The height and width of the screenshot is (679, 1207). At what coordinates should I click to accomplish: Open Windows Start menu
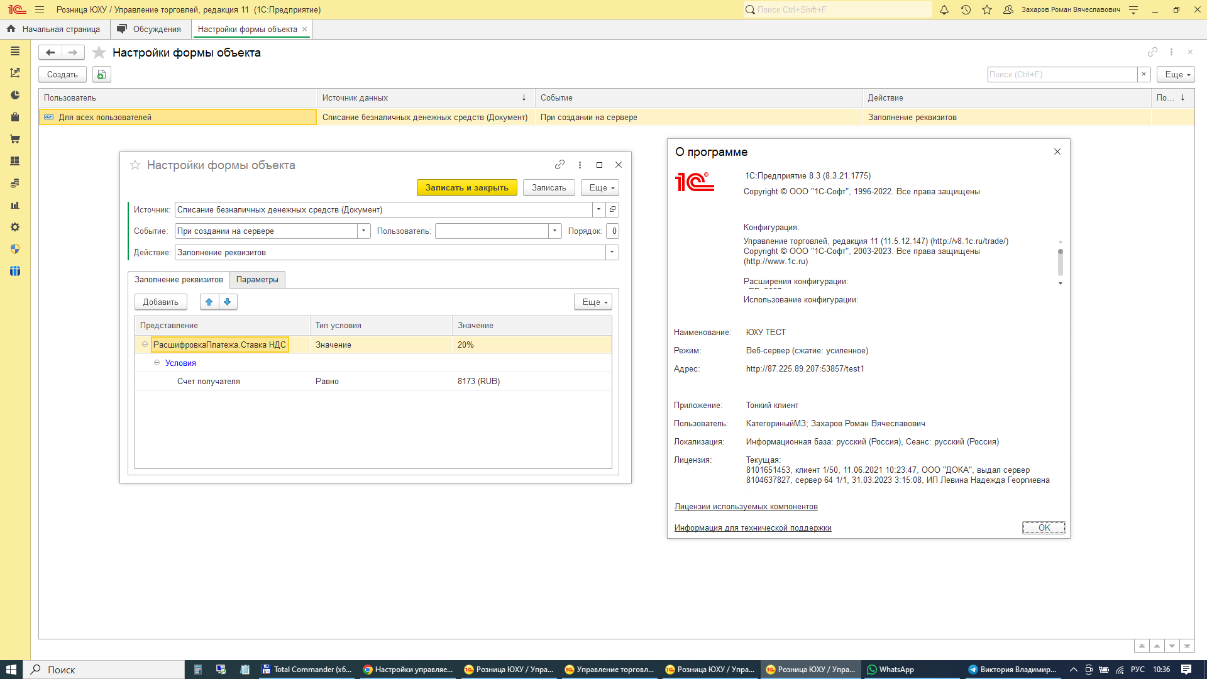tap(11, 670)
